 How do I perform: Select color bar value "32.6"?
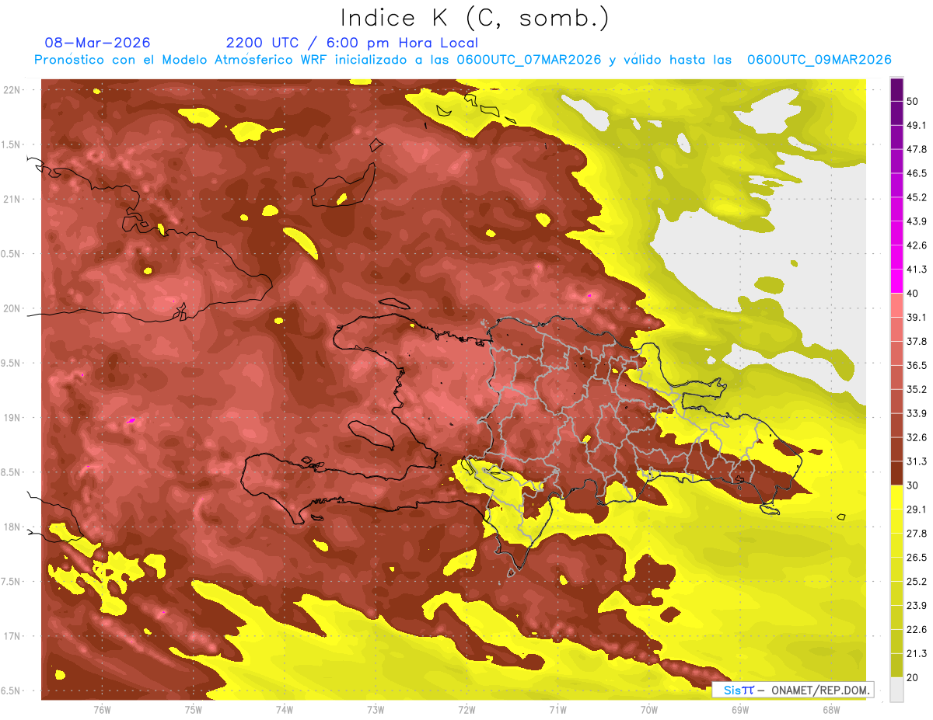(x=917, y=437)
